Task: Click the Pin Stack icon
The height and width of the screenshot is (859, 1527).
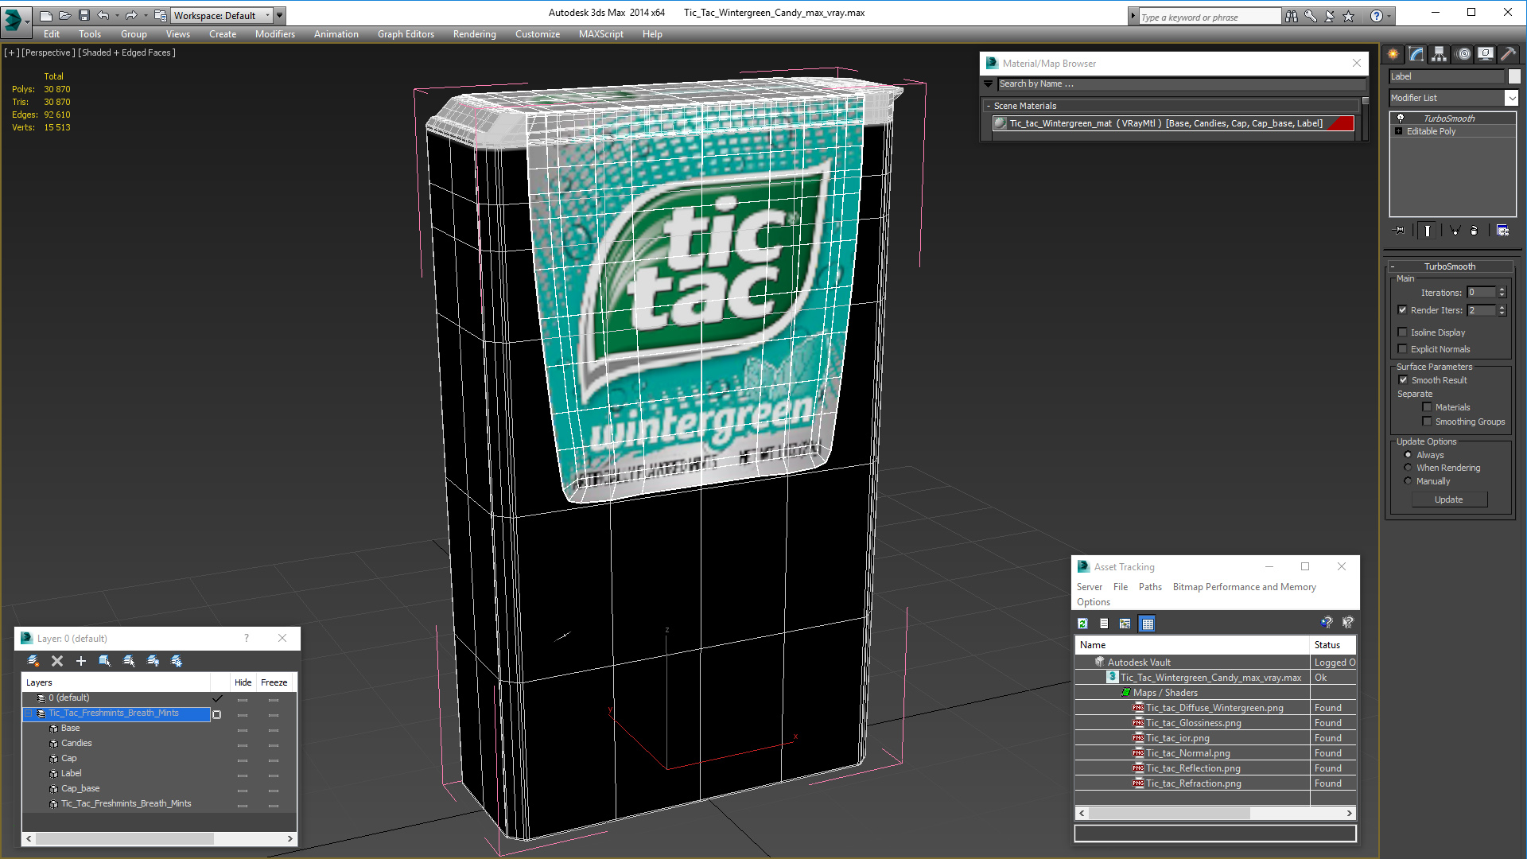Action: tap(1400, 231)
